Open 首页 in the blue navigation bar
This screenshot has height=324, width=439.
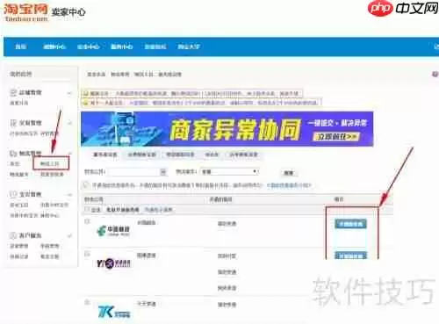point(21,47)
